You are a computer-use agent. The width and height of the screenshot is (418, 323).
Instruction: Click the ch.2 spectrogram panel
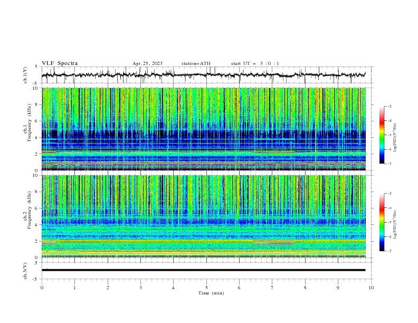(x=203, y=216)
